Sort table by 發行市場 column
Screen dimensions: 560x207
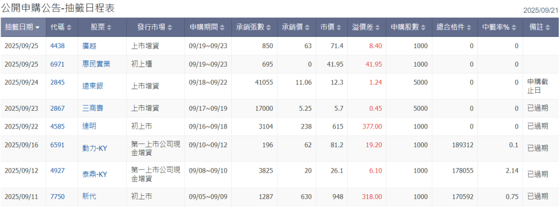coord(155,27)
